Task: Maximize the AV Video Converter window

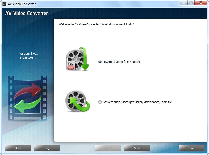Action: (191, 3)
